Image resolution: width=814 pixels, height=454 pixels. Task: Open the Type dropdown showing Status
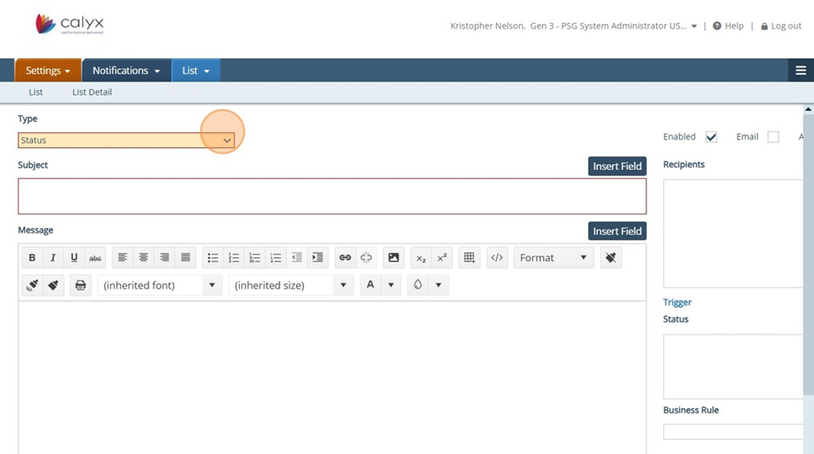126,140
